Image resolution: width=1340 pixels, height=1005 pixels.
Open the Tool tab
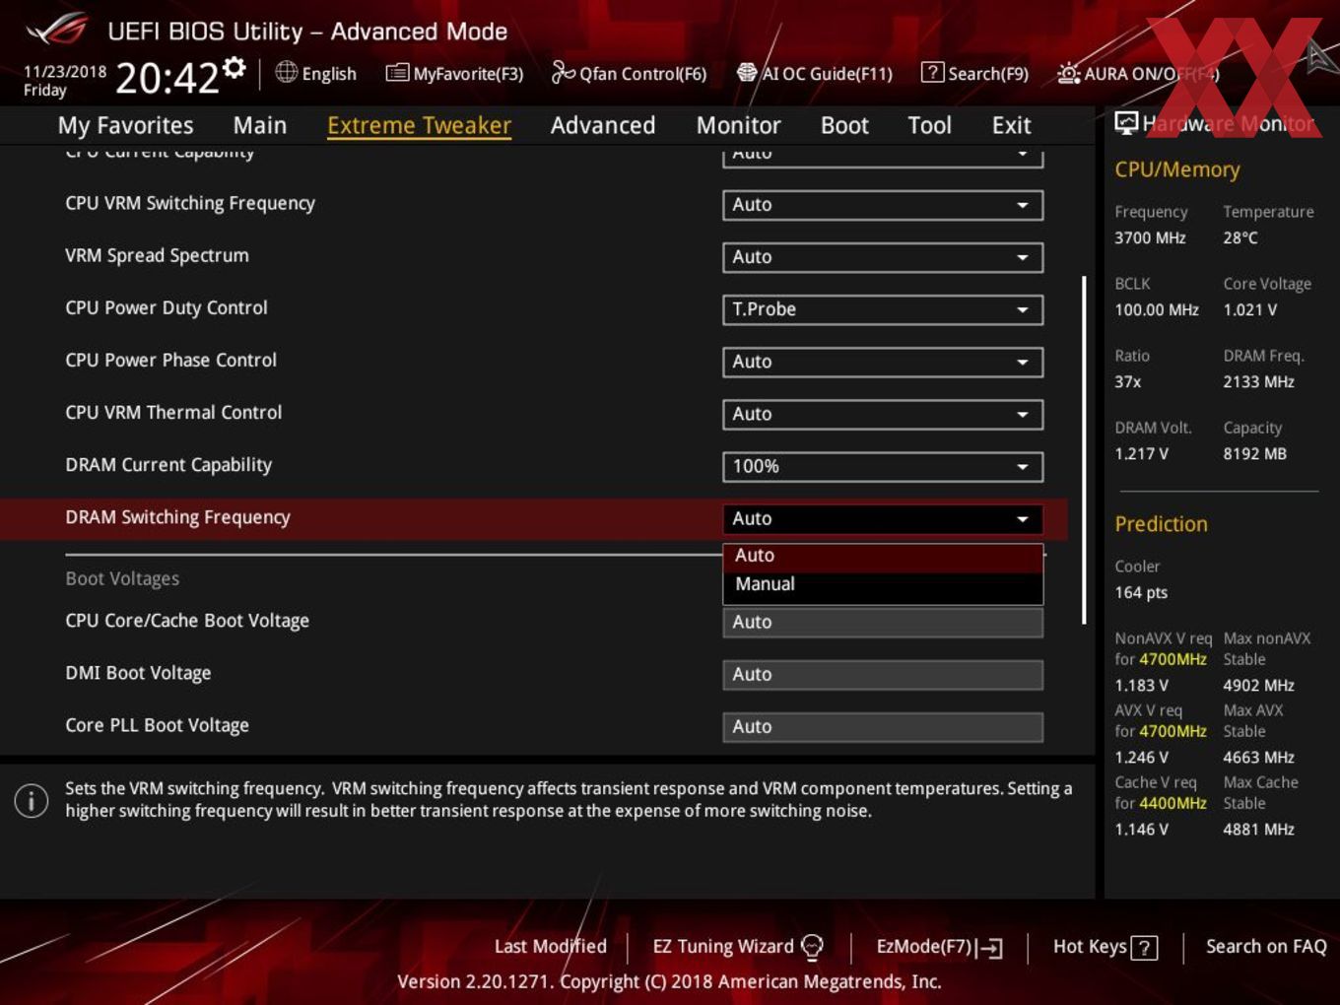(x=929, y=125)
